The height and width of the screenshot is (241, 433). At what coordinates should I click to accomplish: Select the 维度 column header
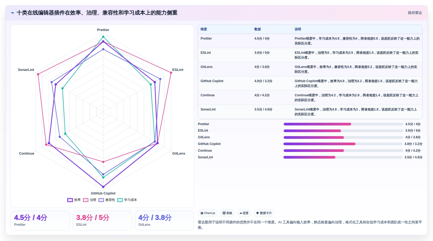click(x=204, y=29)
